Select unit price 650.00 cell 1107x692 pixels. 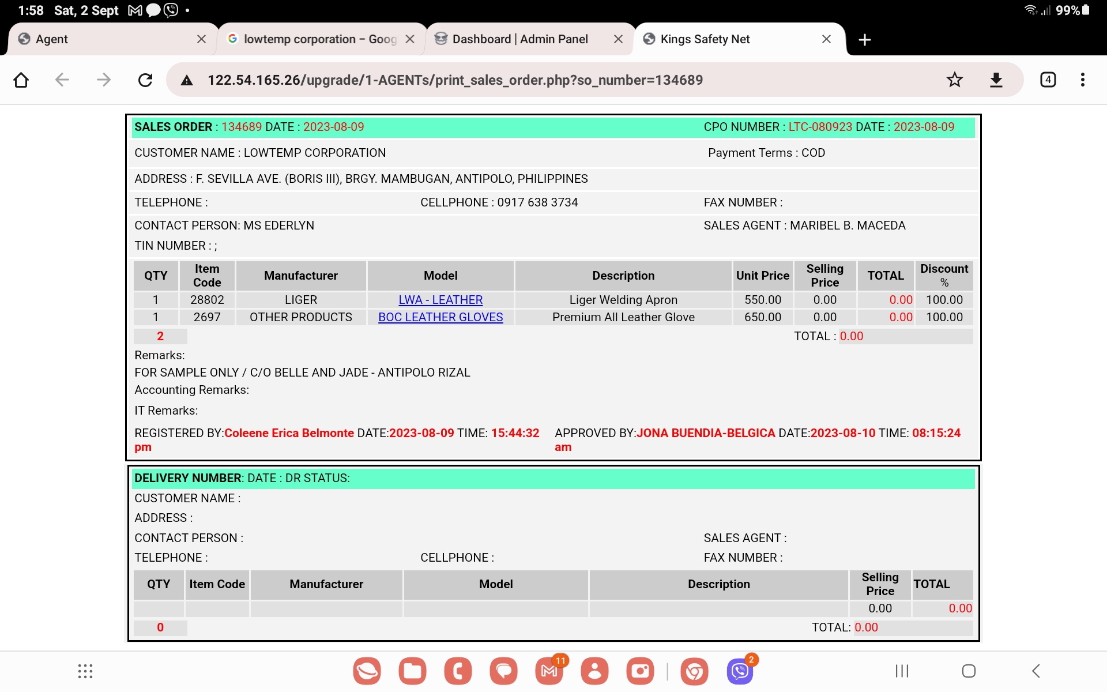763,317
